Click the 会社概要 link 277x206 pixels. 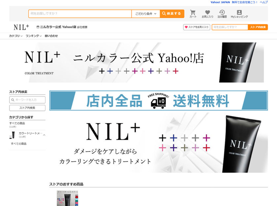pos(82,27)
